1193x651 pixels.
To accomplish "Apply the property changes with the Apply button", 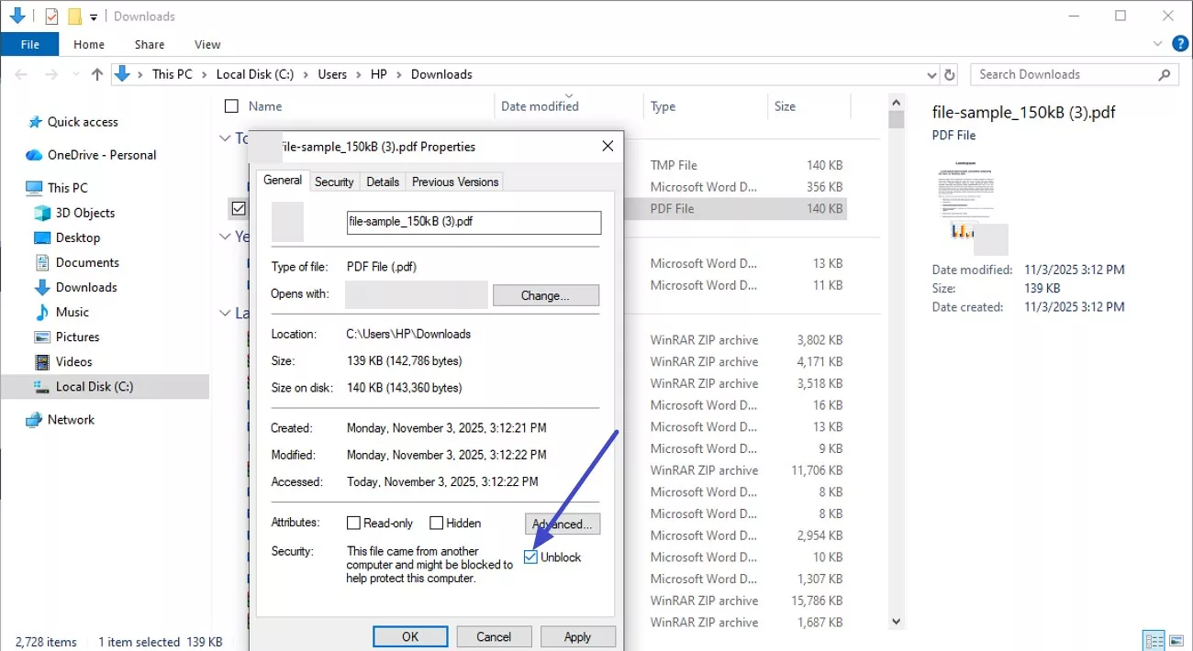I will [x=578, y=635].
